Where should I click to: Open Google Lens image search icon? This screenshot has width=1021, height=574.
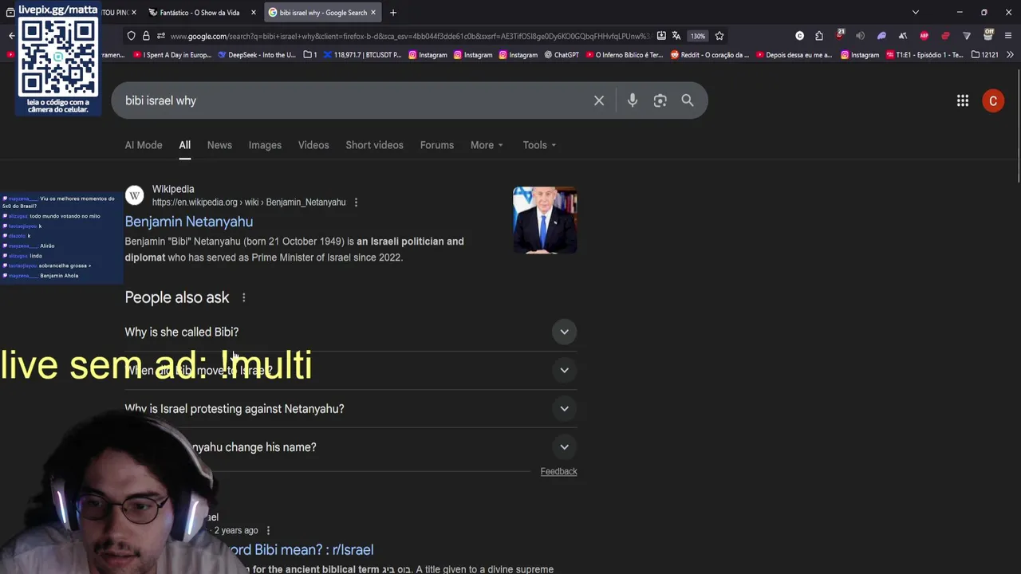click(x=660, y=100)
